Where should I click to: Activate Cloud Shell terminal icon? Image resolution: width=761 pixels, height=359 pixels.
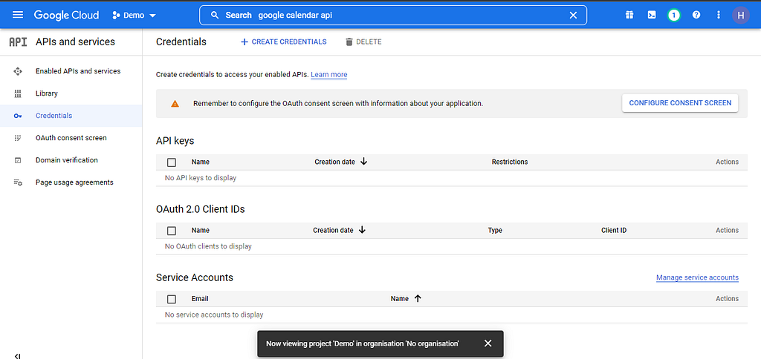[652, 15]
